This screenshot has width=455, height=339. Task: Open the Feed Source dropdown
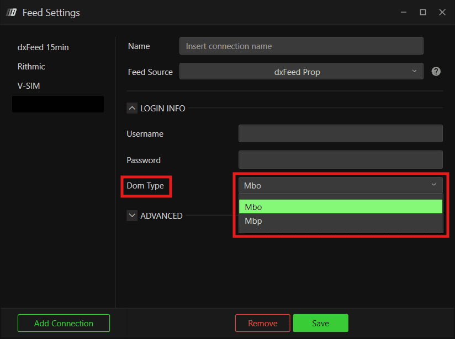(x=301, y=71)
